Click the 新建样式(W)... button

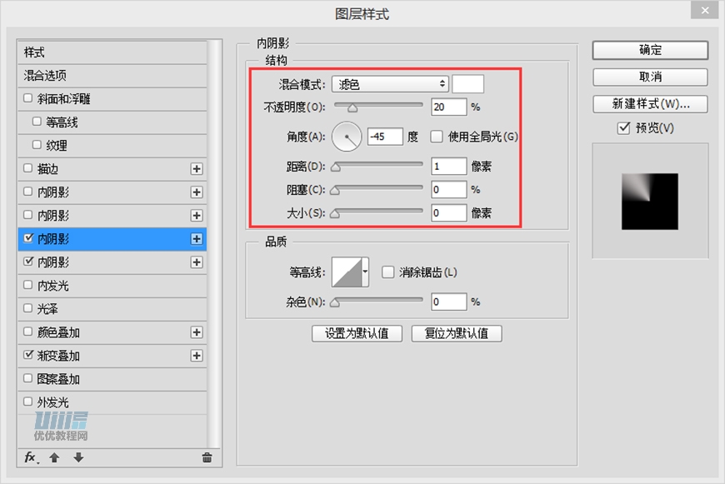[x=650, y=104]
